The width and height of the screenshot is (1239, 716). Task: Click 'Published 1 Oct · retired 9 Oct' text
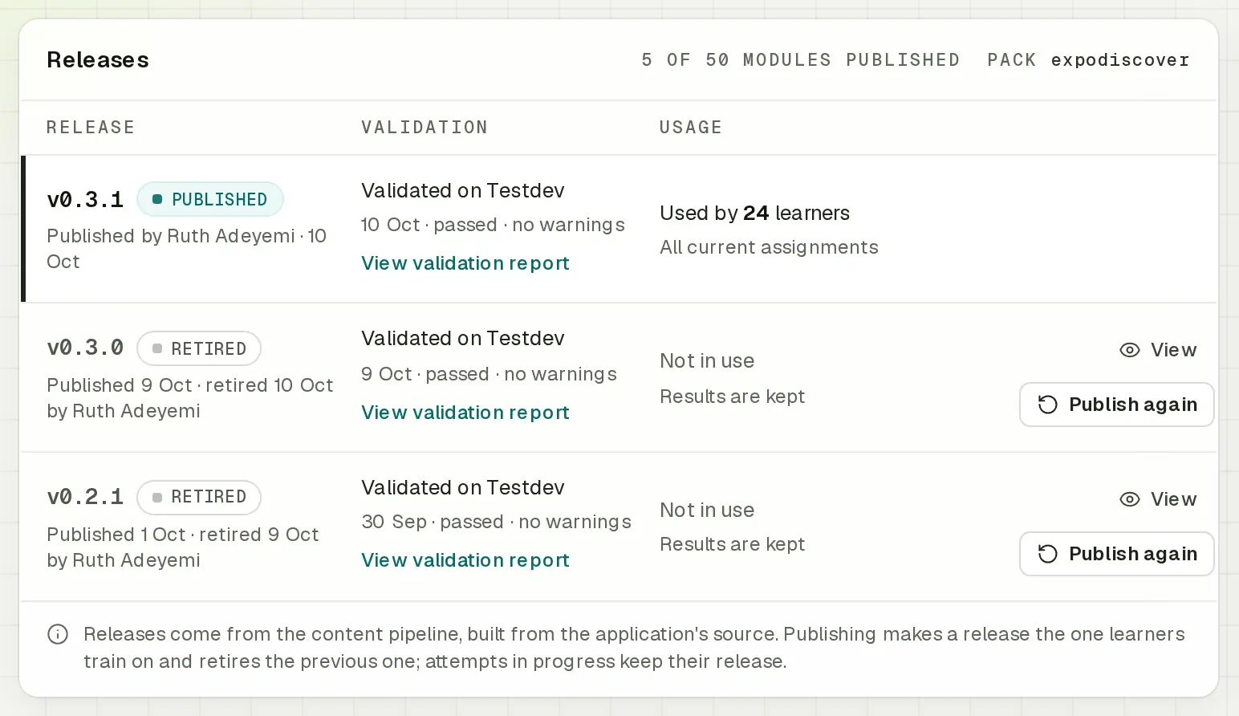(183, 535)
